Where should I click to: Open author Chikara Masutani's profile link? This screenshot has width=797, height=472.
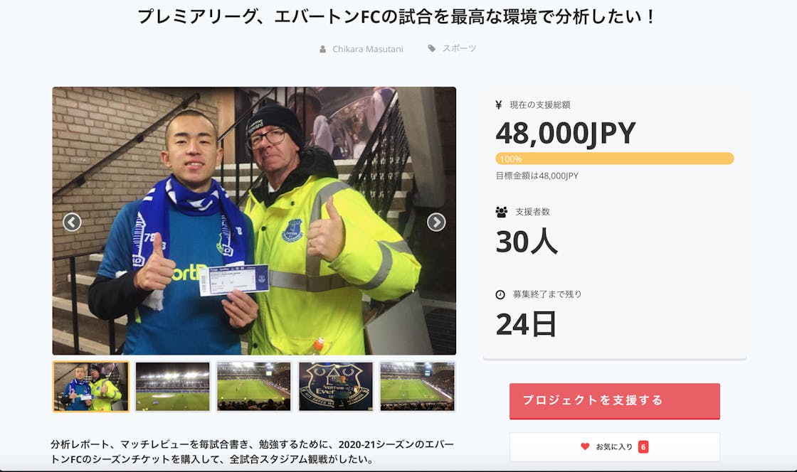(367, 49)
